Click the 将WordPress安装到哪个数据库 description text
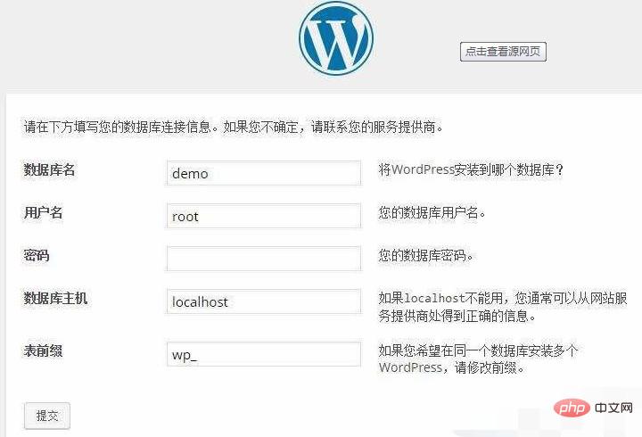 (x=472, y=170)
